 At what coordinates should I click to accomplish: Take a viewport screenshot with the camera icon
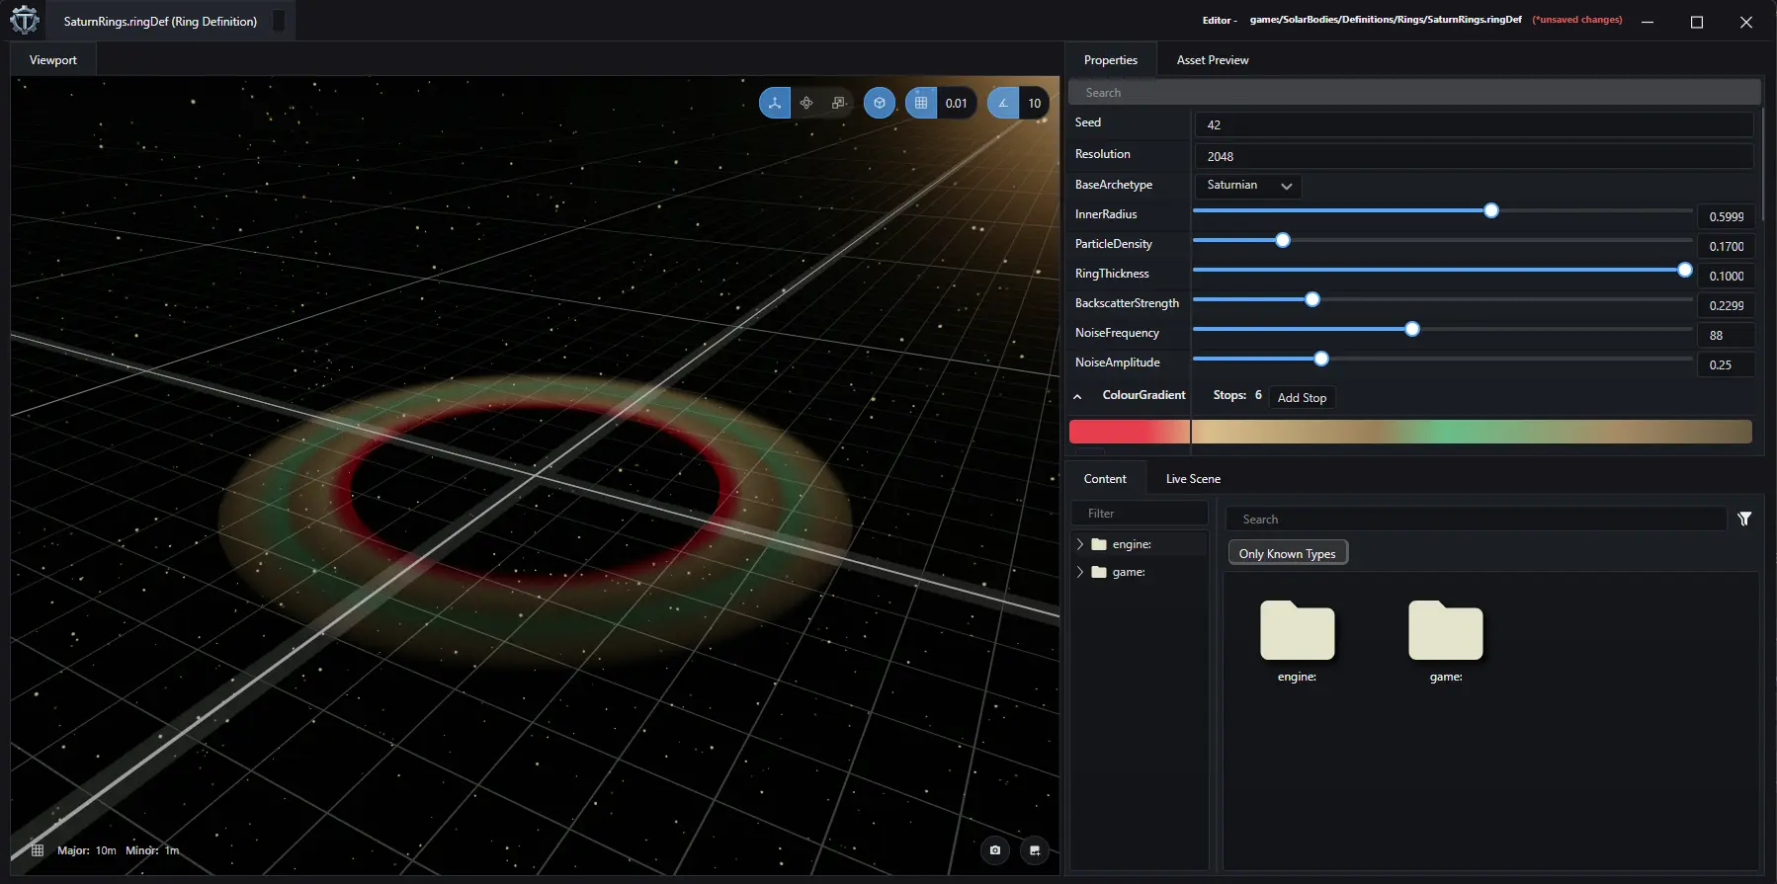click(995, 850)
